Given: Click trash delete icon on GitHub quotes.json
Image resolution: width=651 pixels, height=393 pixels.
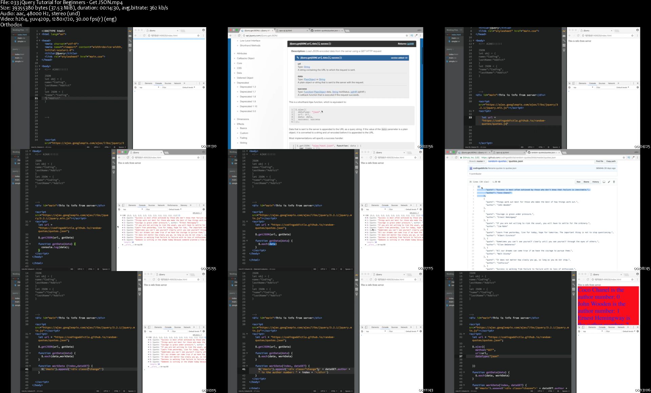Looking at the screenshot, I should (614, 182).
